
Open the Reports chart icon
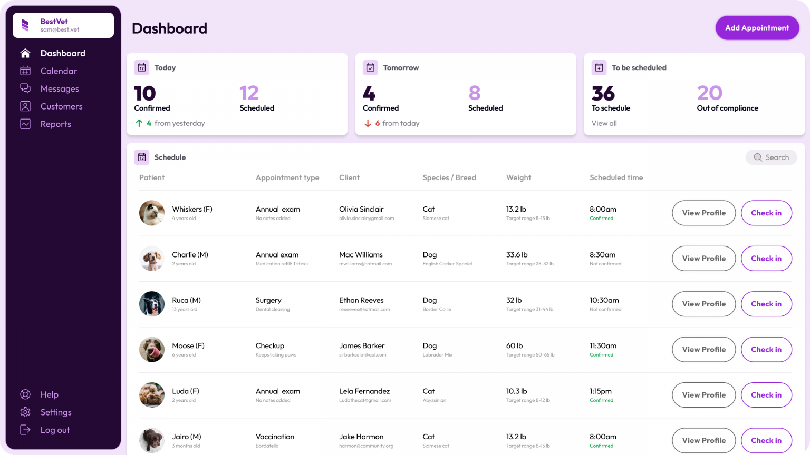coord(25,124)
